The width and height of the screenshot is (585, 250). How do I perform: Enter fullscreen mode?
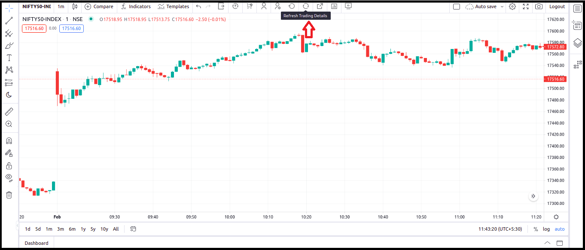(x=526, y=6)
